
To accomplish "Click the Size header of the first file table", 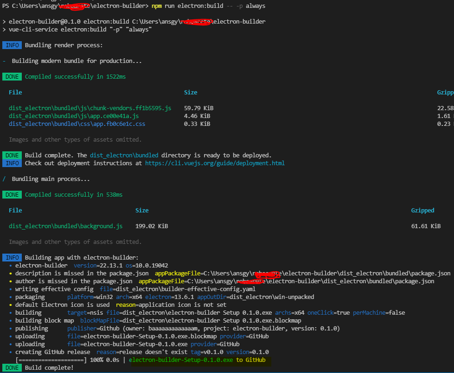I will click(191, 93).
